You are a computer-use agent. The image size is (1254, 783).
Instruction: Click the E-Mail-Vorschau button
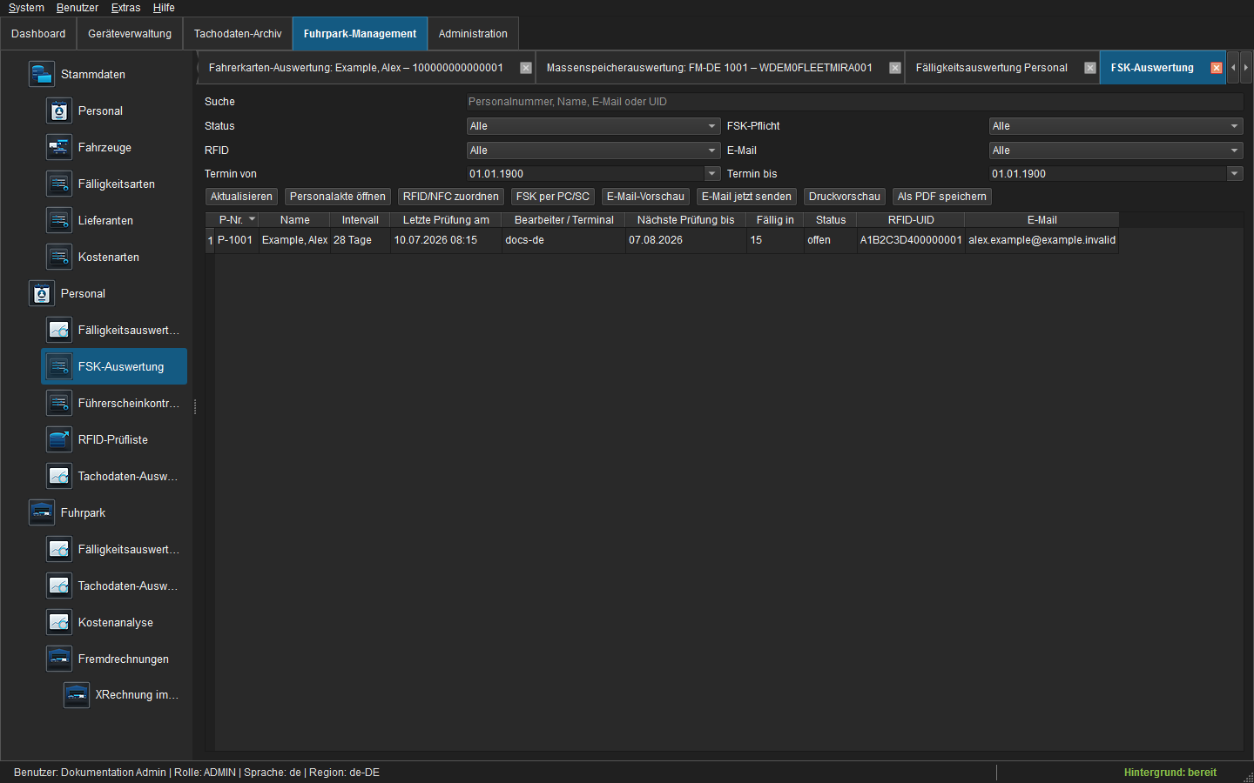[x=645, y=197]
